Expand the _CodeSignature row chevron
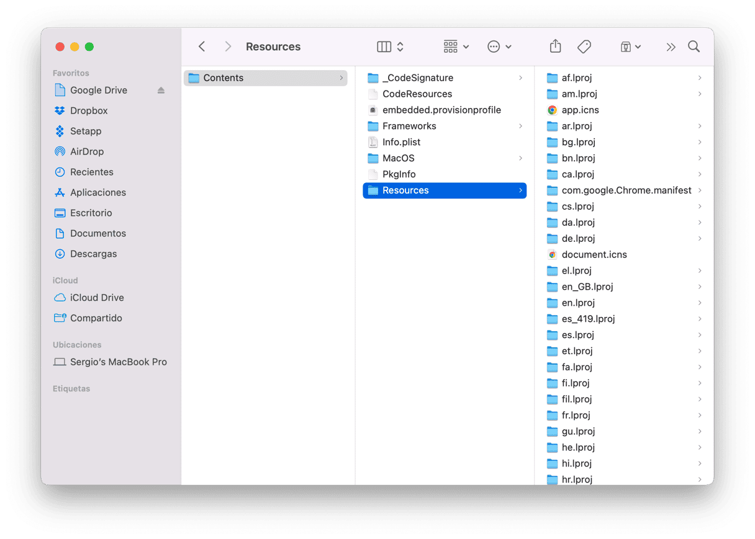Image resolution: width=755 pixels, height=539 pixels. (x=520, y=78)
